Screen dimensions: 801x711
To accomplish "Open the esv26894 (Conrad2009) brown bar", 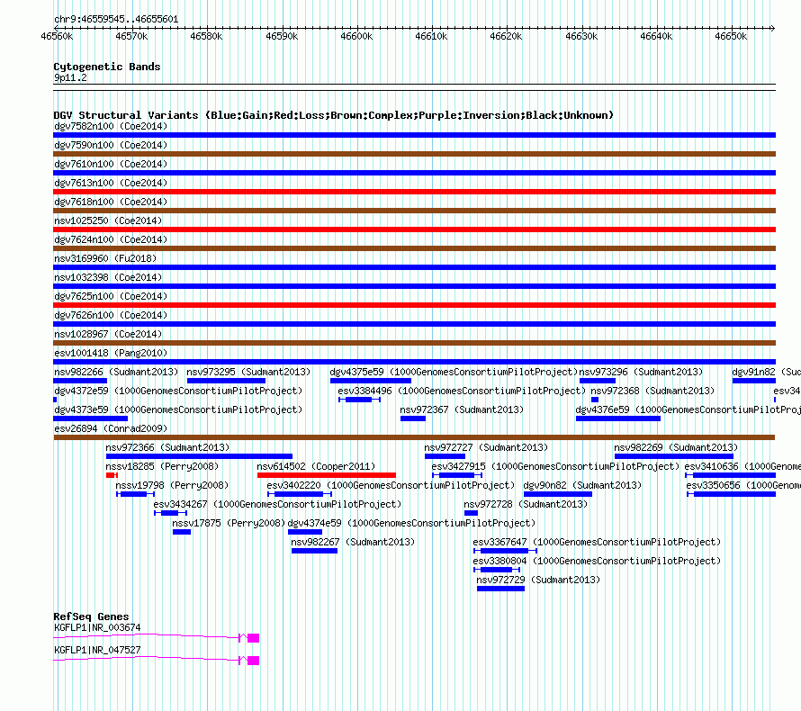I will [414, 437].
